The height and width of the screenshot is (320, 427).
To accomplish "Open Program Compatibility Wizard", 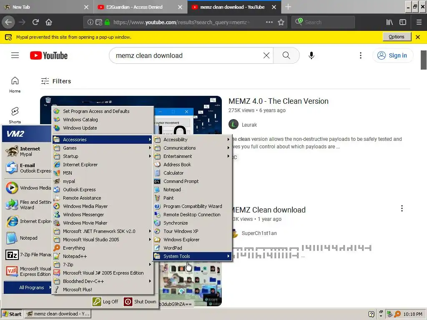I will tap(193, 206).
